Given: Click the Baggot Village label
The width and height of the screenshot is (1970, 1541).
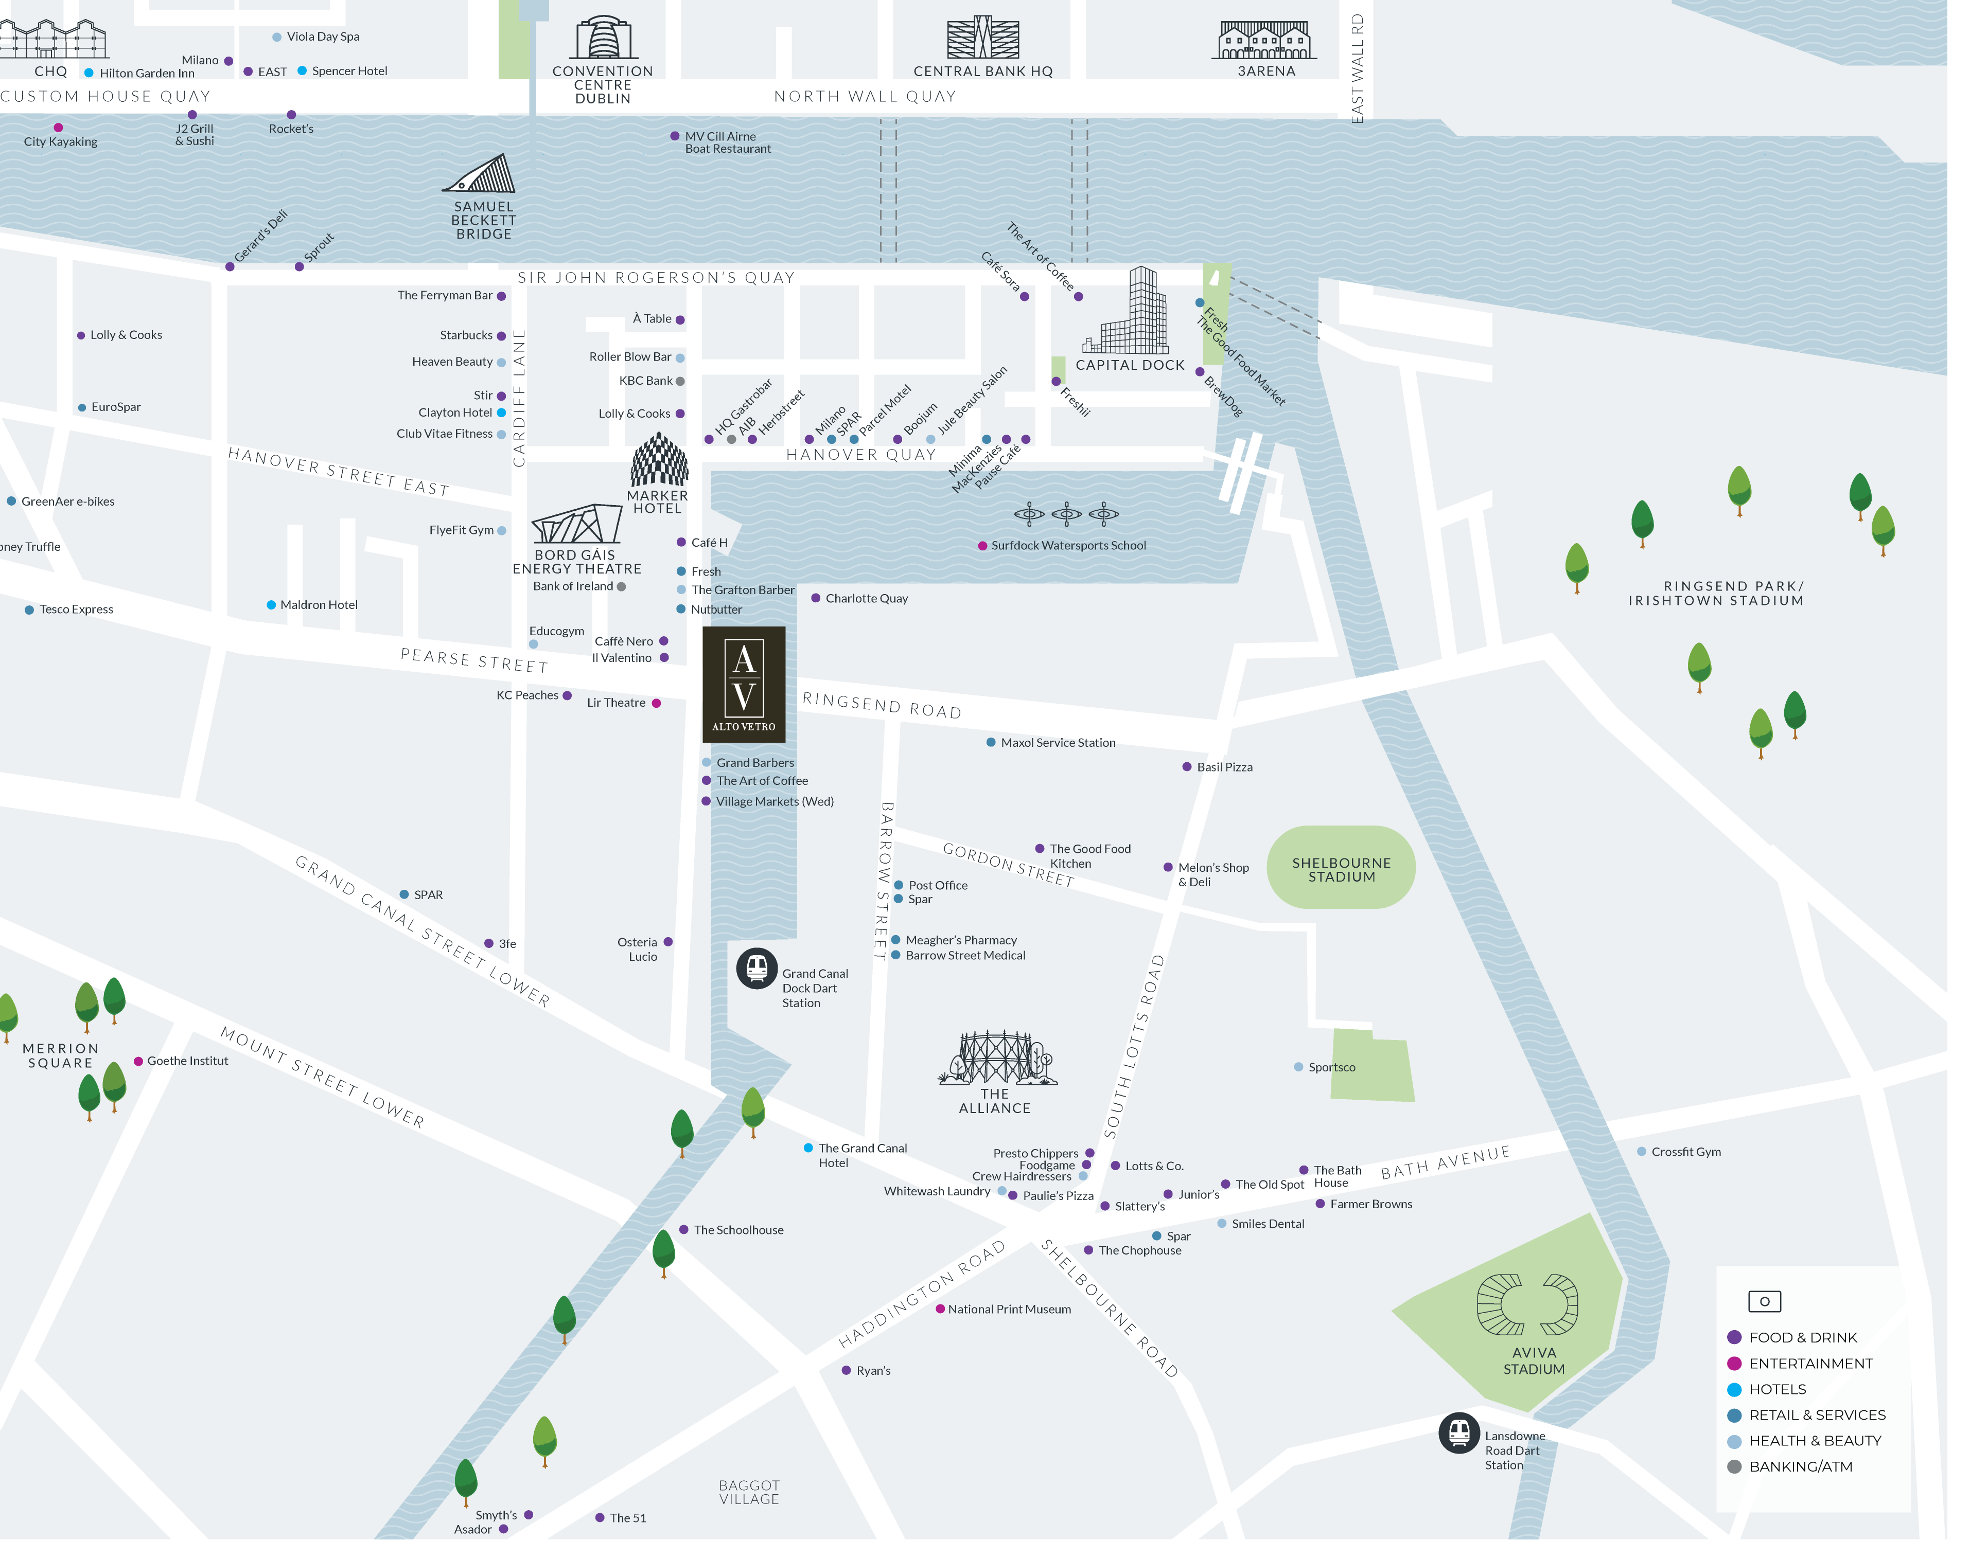Looking at the screenshot, I should point(758,1509).
